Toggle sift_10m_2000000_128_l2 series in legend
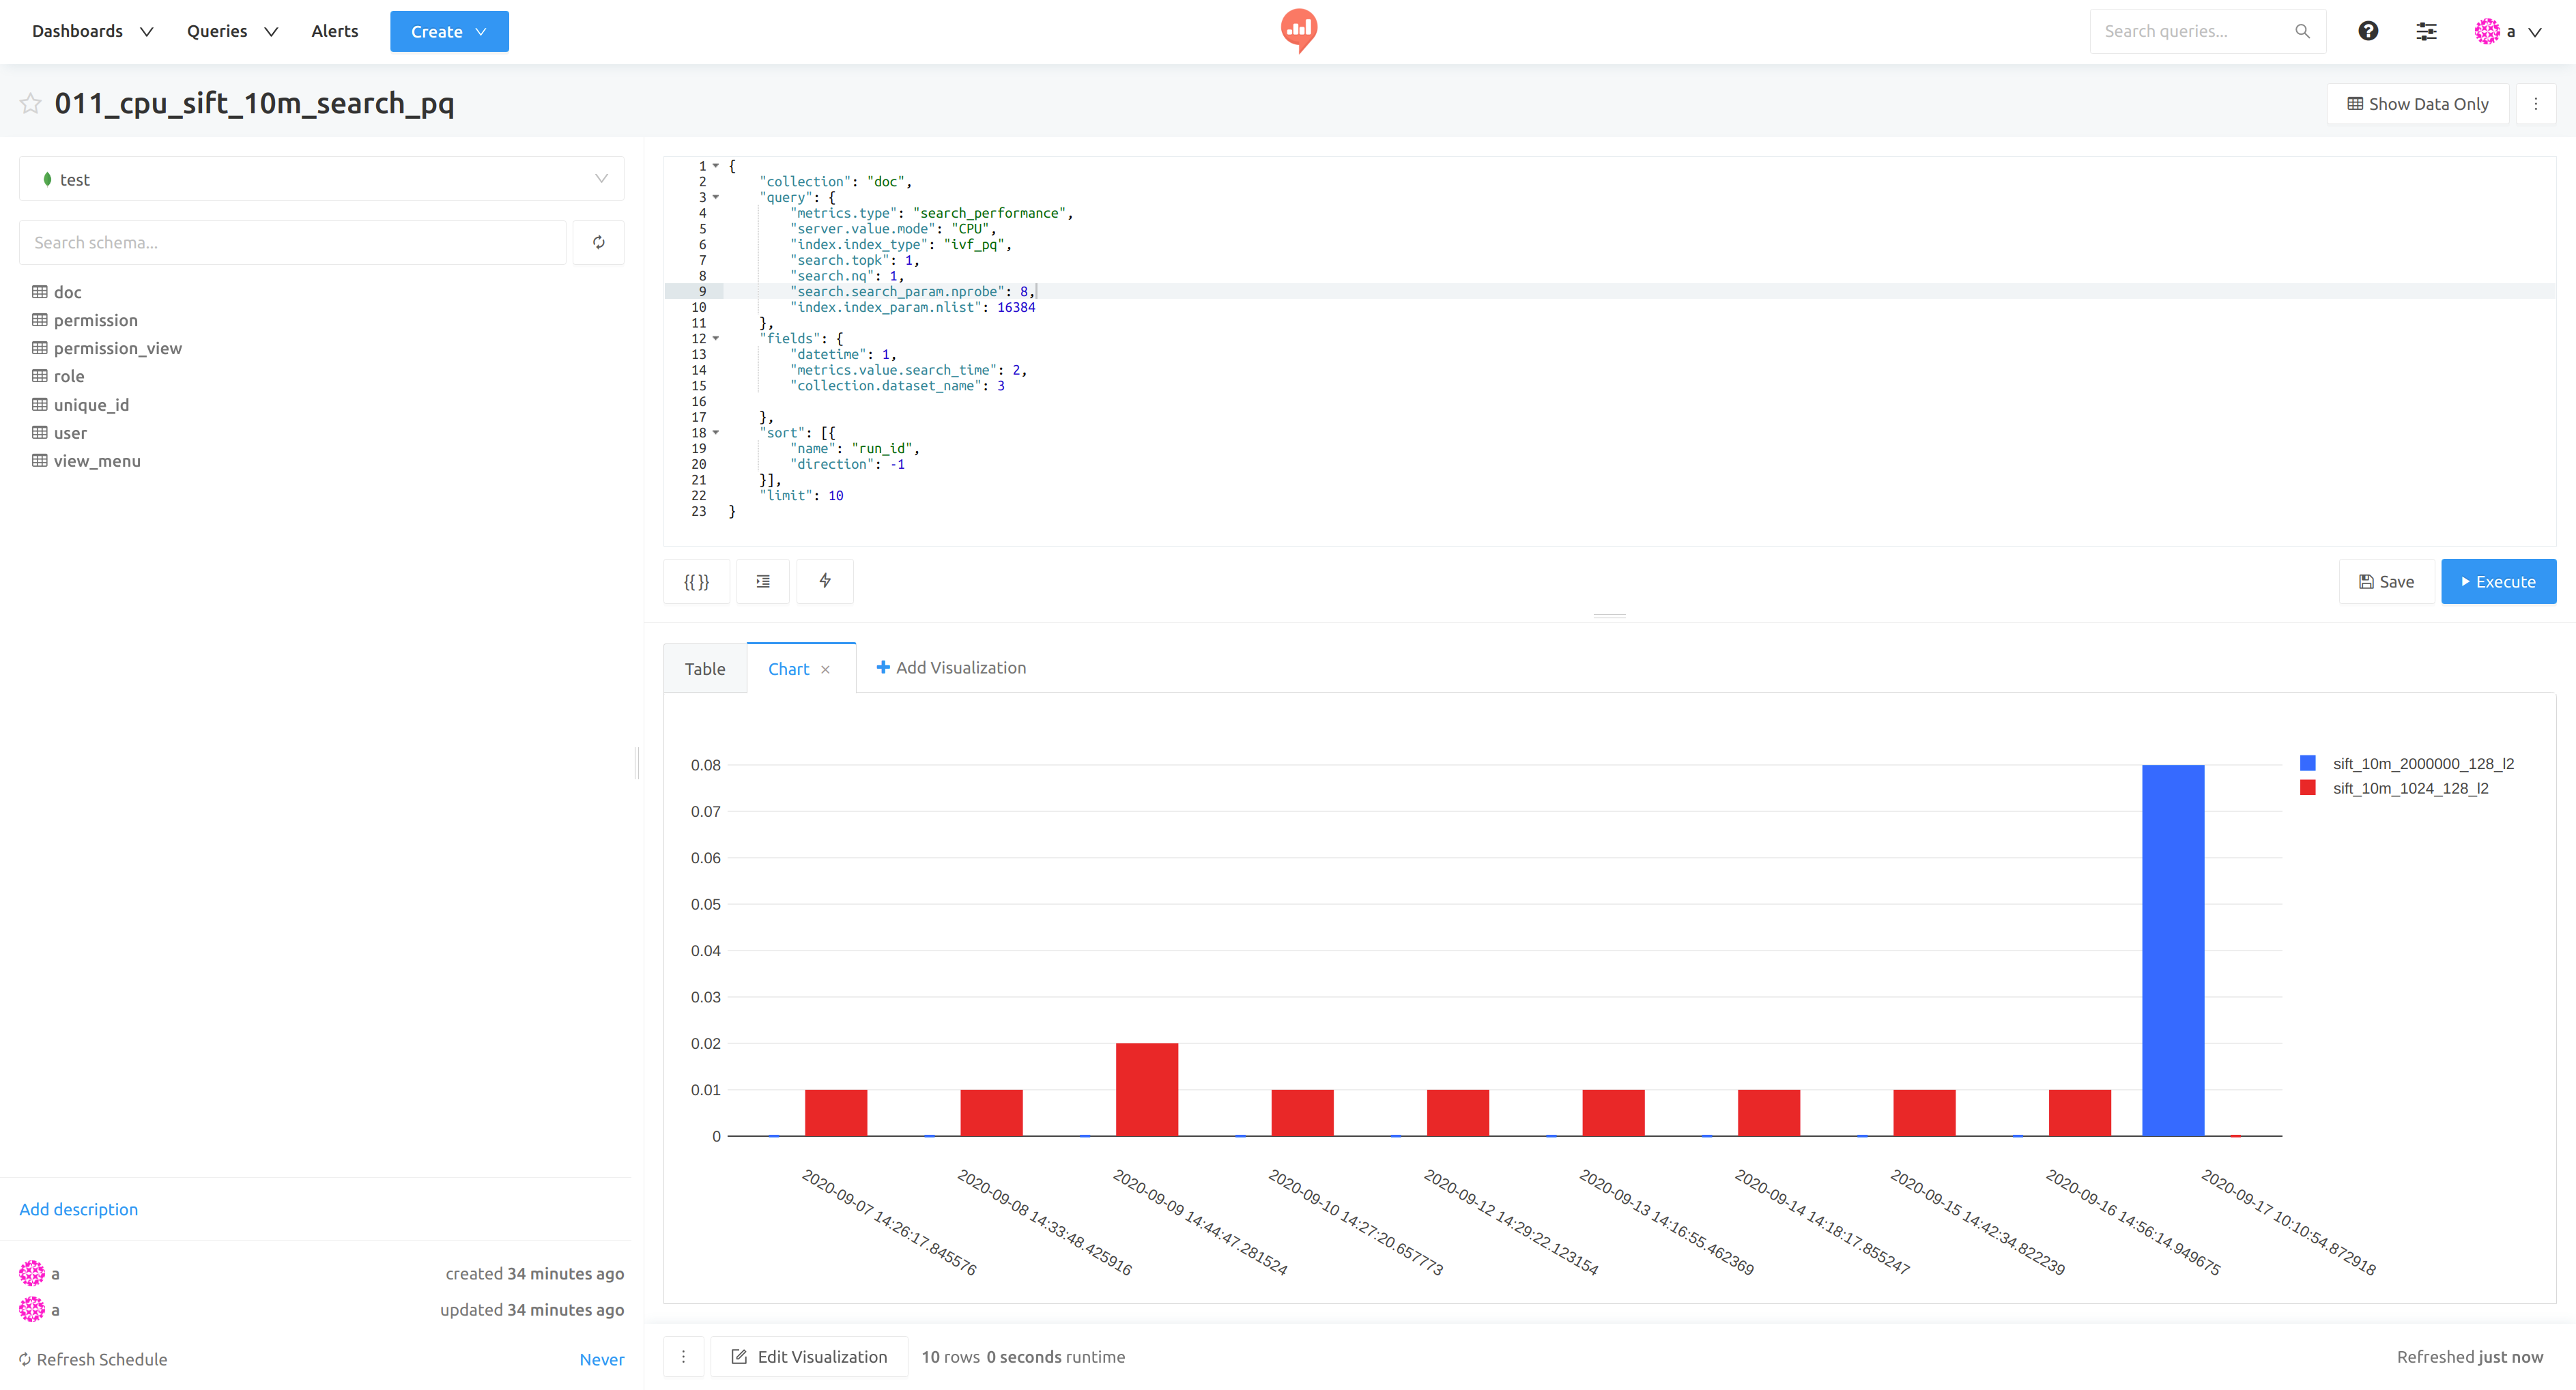 coord(2422,764)
